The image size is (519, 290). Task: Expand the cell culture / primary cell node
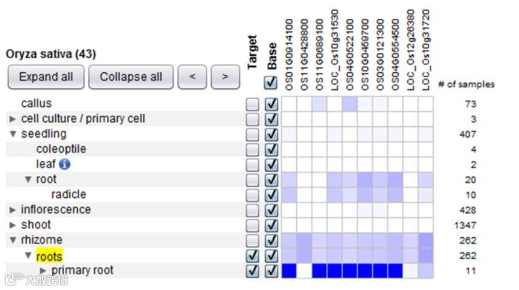(13, 119)
